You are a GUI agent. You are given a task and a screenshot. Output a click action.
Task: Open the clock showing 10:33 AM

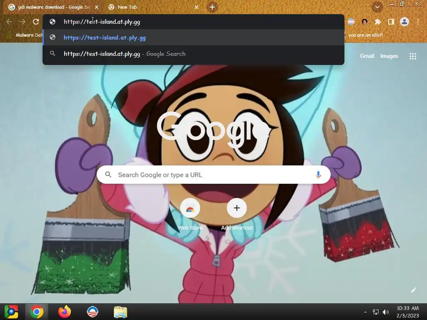(408, 312)
